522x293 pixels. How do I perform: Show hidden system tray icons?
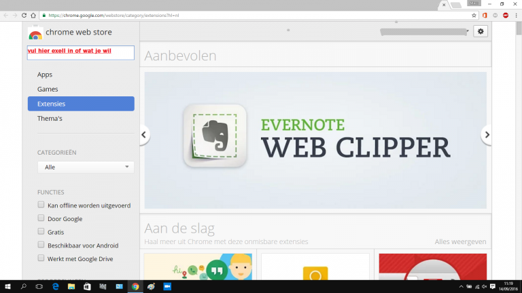(461, 286)
